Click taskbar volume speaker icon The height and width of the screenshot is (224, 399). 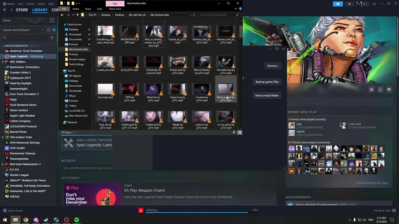(365, 220)
